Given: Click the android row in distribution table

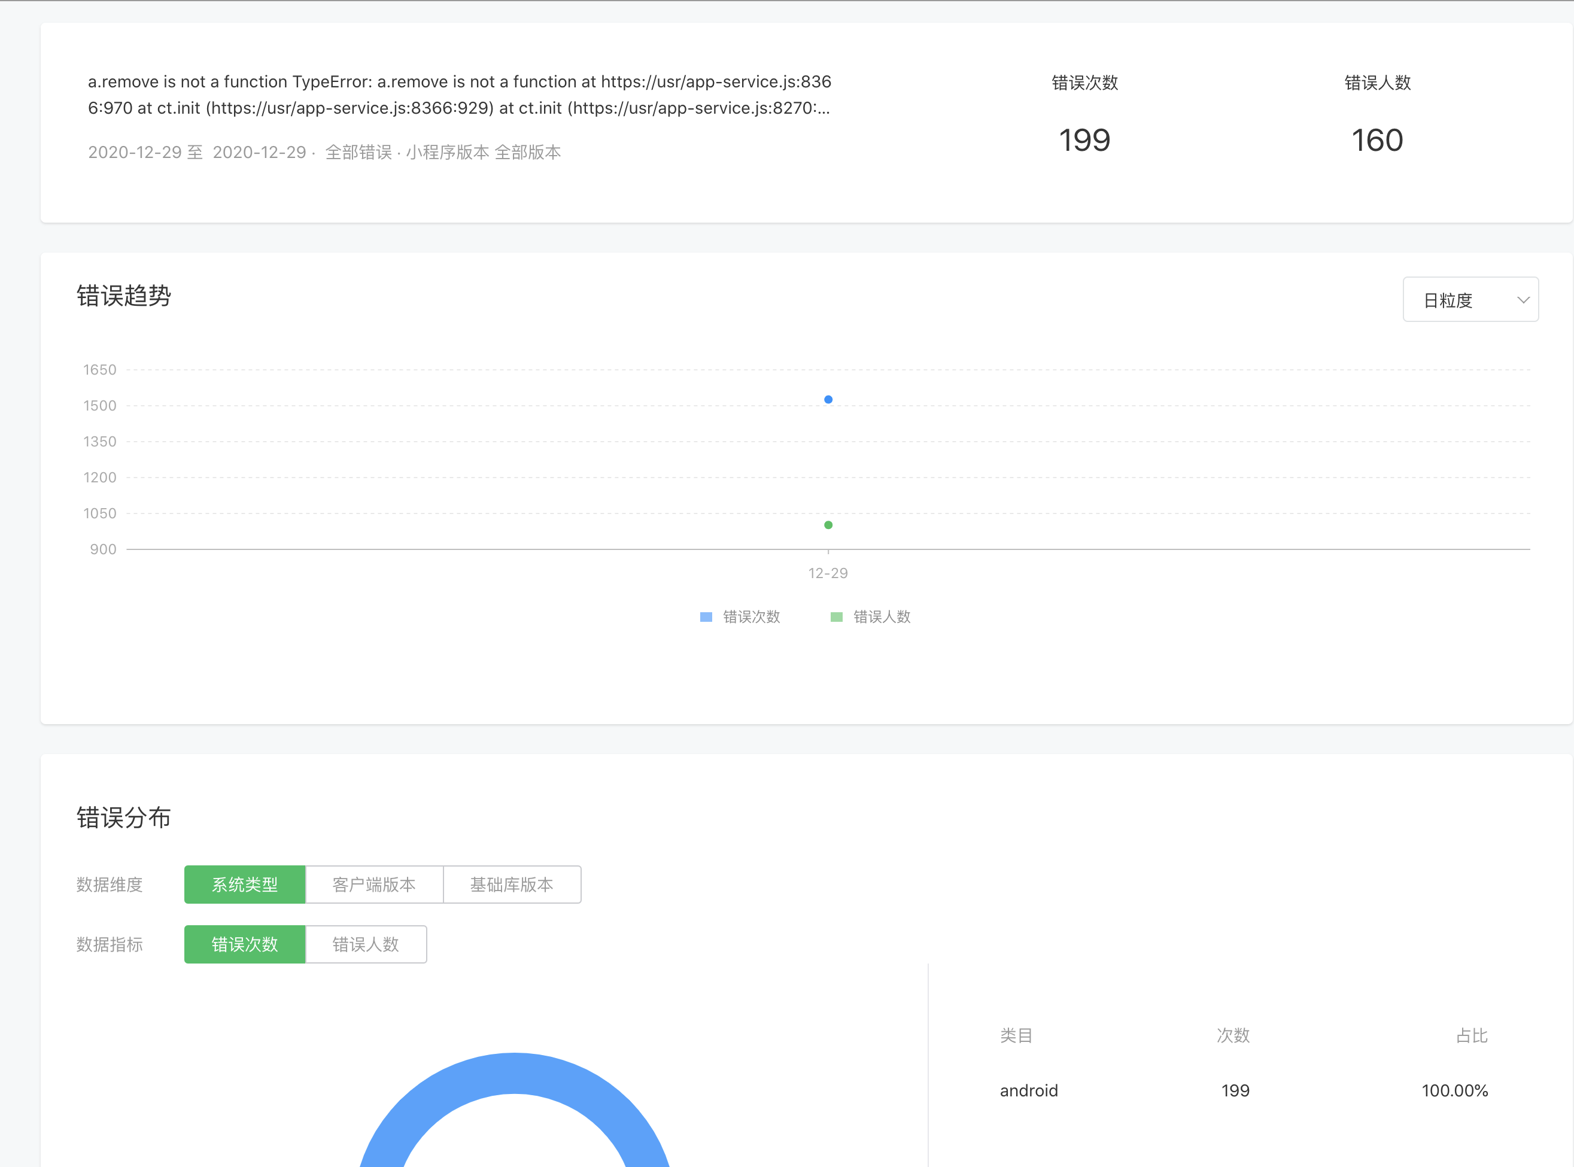Looking at the screenshot, I should [1029, 1090].
